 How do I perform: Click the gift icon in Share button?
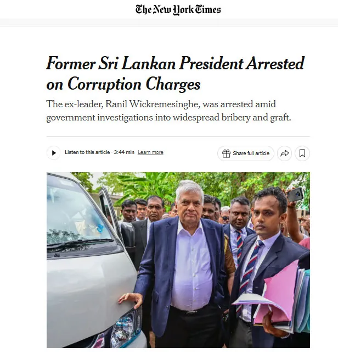click(226, 153)
